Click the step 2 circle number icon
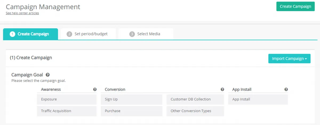The image size is (320, 125). (x=69, y=34)
